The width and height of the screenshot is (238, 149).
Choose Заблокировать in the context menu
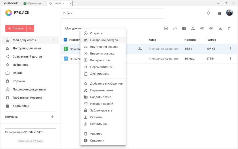[x=103, y=110]
